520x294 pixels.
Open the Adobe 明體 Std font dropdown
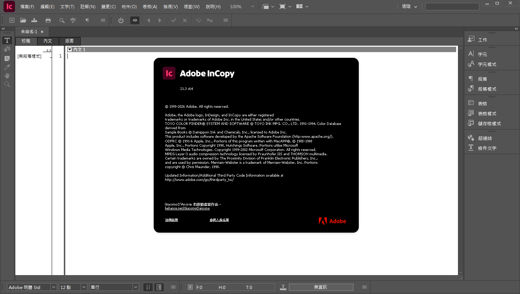tap(53, 287)
